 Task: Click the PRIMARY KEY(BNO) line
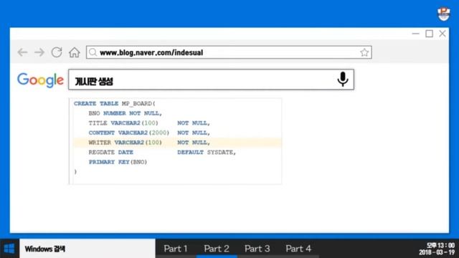[x=118, y=162]
